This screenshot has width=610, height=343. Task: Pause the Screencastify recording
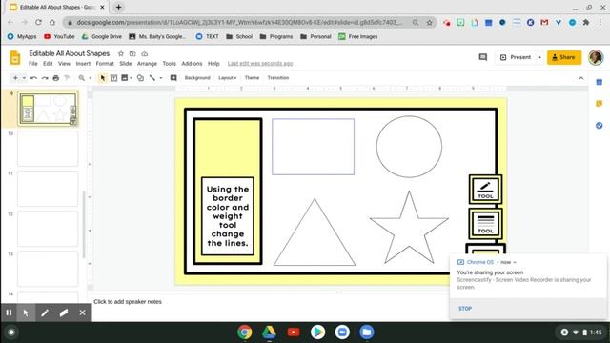pos(9,313)
